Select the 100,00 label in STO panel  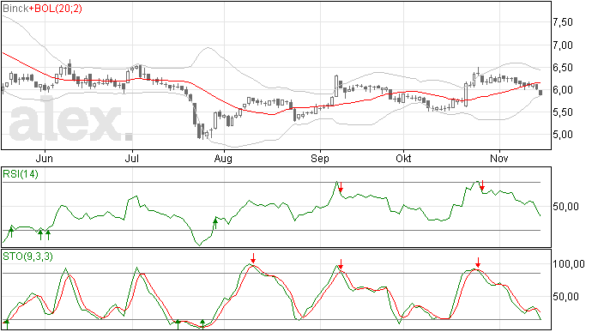click(569, 264)
